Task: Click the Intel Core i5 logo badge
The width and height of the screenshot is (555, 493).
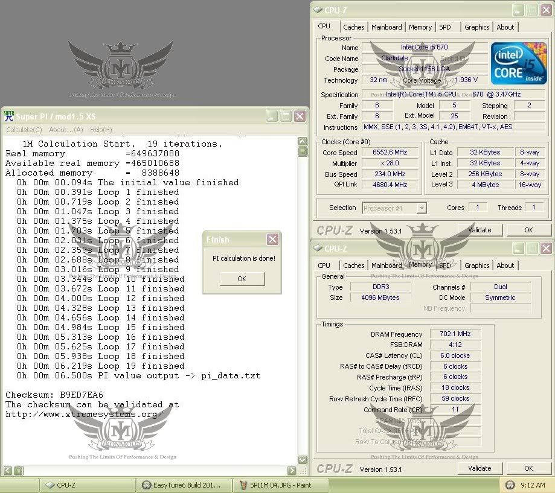Action: tap(519, 63)
